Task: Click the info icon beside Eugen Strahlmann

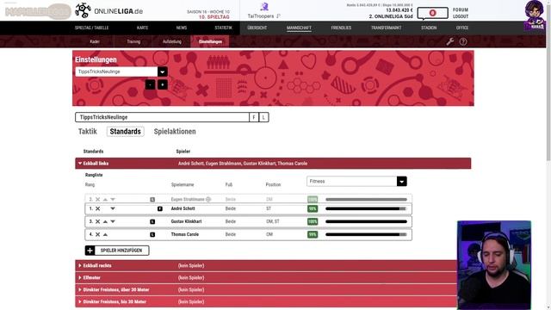Action: coord(208,199)
